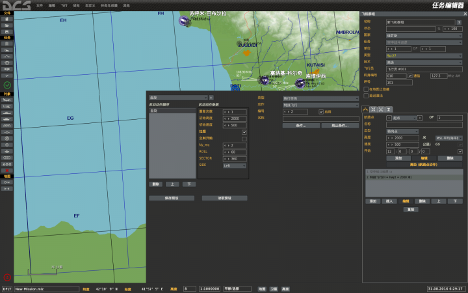Open the briefing clipboard tool
Screen dimensions: 468x293
[x=7, y=44]
